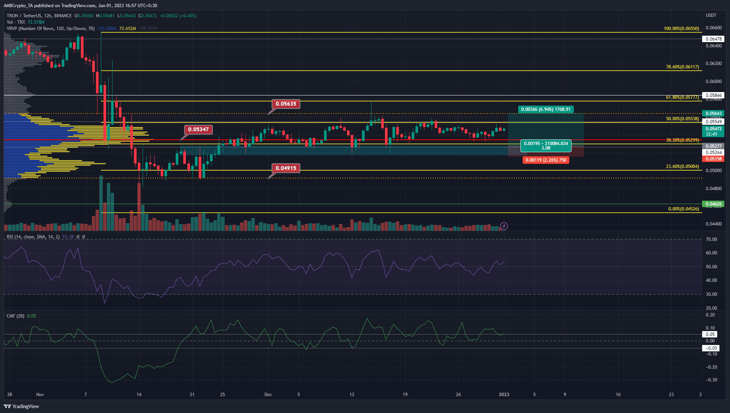730x413 pixels.
Task: Click the VRVP indicator legend title
Action: [x=51, y=29]
